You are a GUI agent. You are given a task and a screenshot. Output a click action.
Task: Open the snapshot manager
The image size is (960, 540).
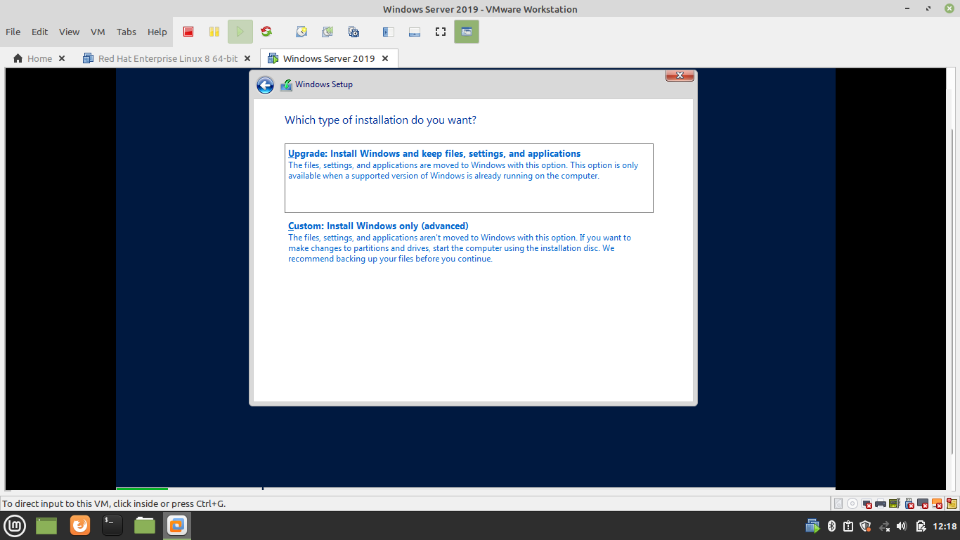353,32
